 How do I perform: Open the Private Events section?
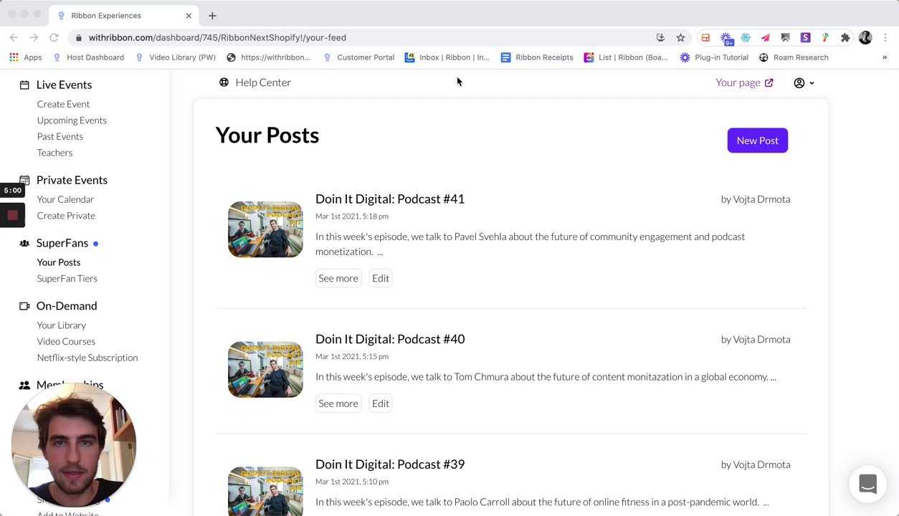tap(72, 180)
